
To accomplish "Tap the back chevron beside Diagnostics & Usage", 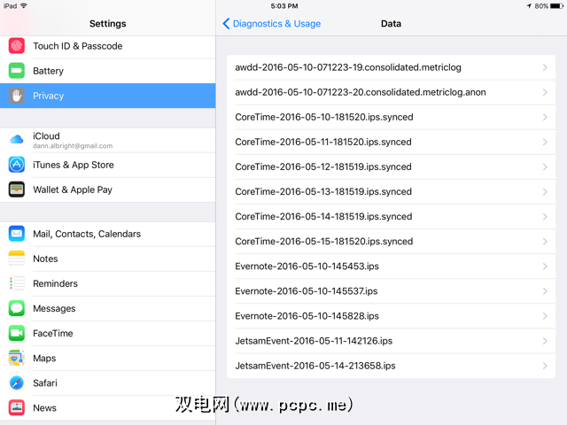I will point(226,24).
